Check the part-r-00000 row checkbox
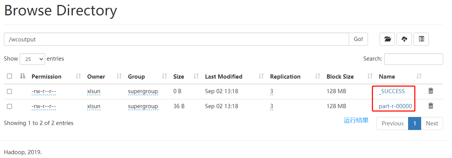The width and height of the screenshot is (452, 158). click(10, 106)
